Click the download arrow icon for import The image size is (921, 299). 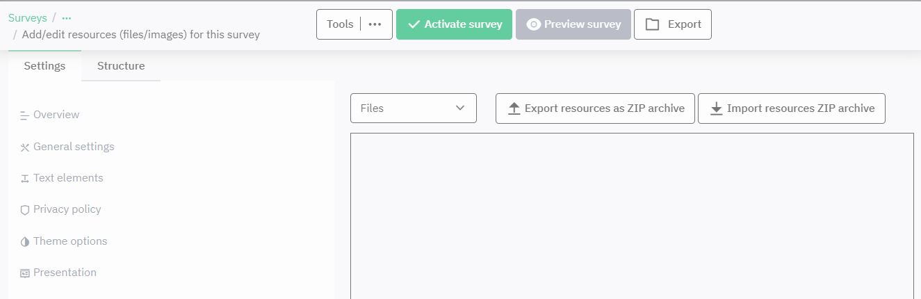coord(717,108)
